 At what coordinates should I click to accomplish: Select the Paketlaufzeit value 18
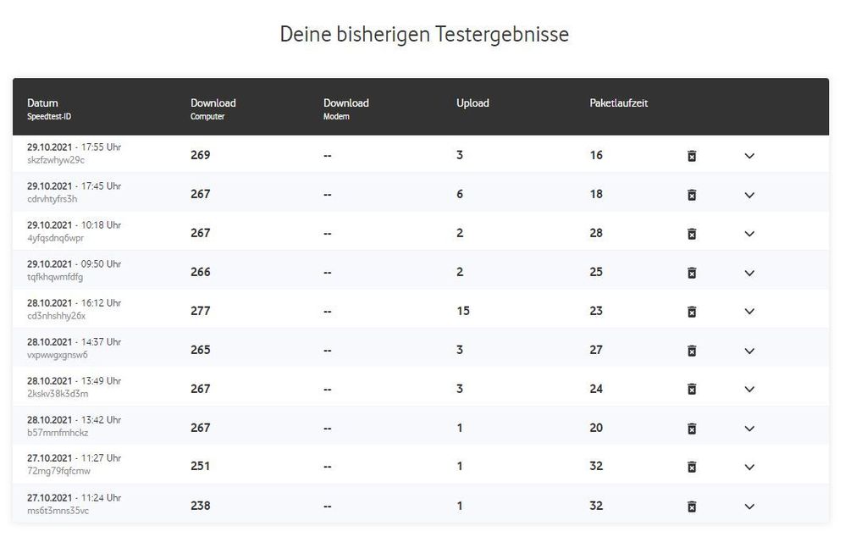point(596,194)
